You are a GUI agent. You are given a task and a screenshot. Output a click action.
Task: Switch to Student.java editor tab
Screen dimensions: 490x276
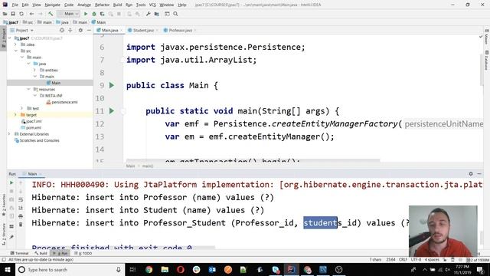(143, 31)
